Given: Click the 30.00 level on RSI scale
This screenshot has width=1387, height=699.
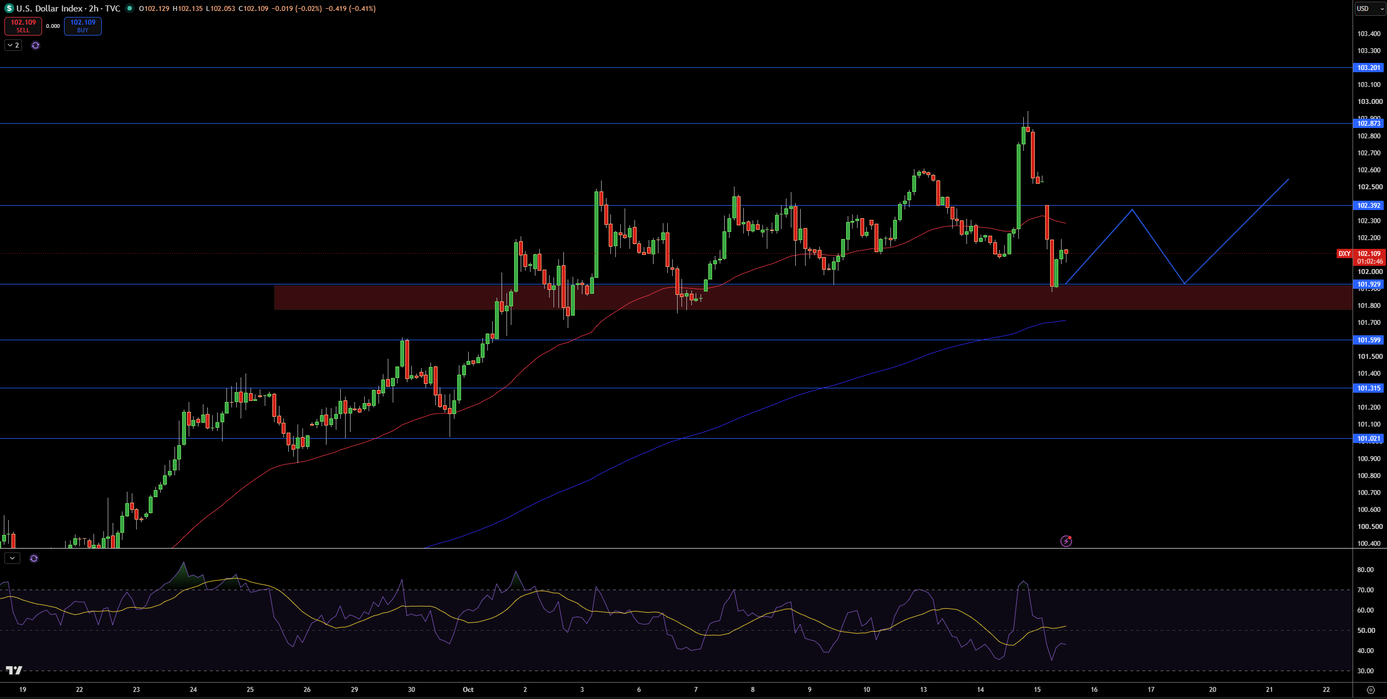Looking at the screenshot, I should click(1366, 671).
